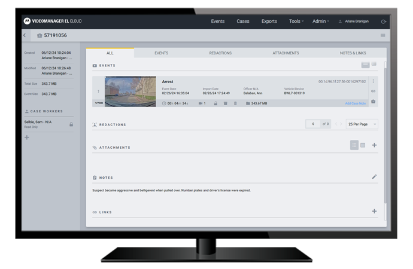The height and width of the screenshot is (269, 413).
Task: Expand the Tools menu
Action: (296, 22)
